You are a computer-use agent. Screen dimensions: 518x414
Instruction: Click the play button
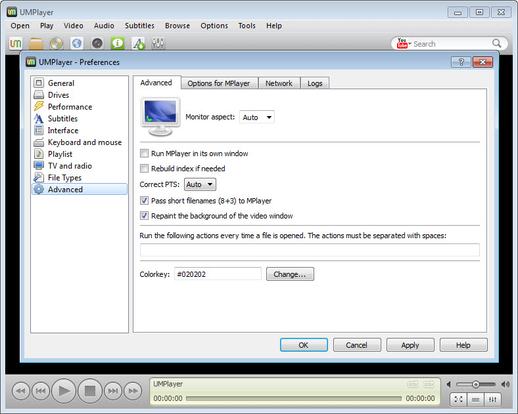pyautogui.click(x=64, y=391)
